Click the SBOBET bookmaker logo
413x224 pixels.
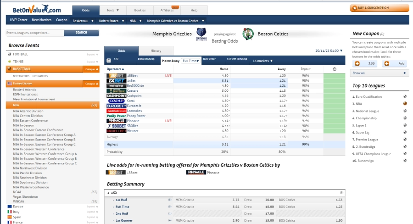pos(116,126)
